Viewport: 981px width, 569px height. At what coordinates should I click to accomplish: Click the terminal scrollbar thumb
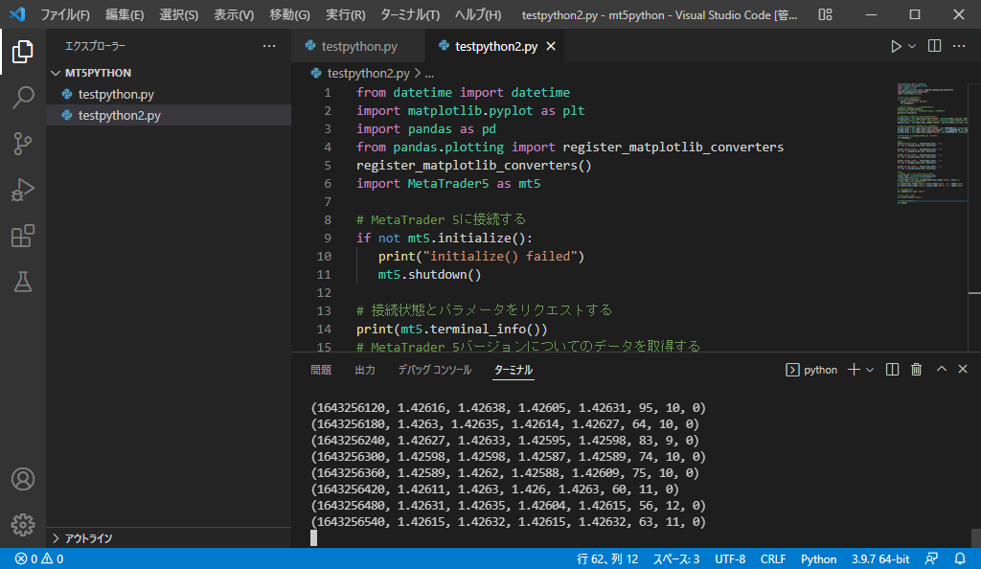(975, 537)
